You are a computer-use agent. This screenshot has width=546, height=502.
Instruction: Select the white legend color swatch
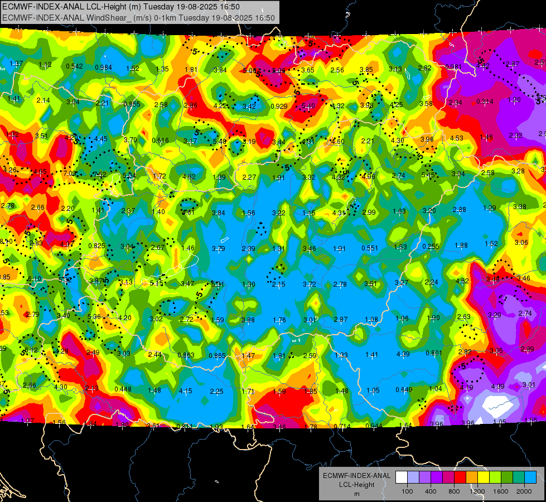click(402, 477)
